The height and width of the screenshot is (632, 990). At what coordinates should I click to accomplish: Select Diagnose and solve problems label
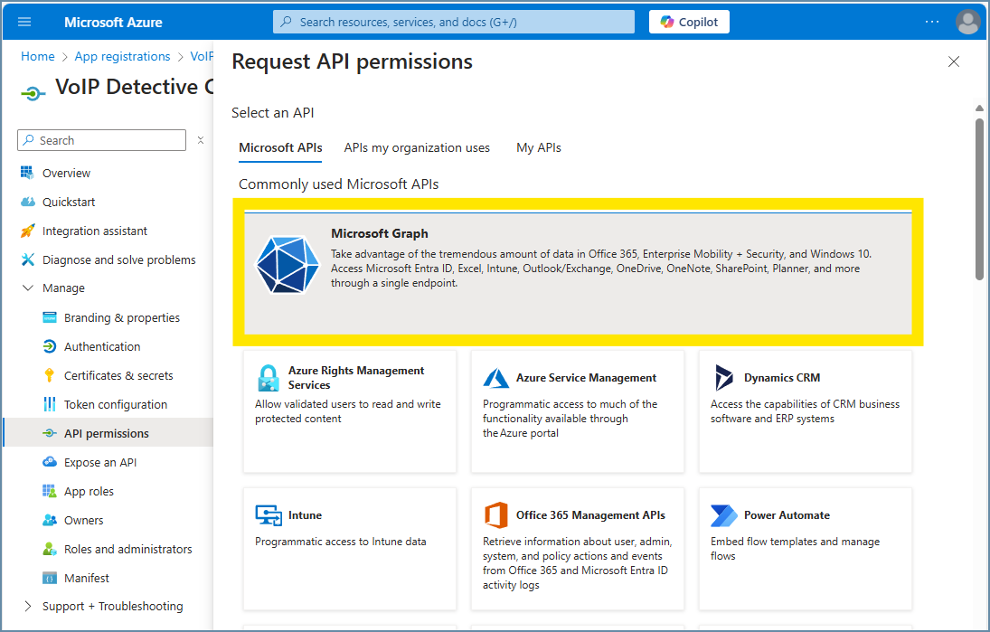pos(118,259)
